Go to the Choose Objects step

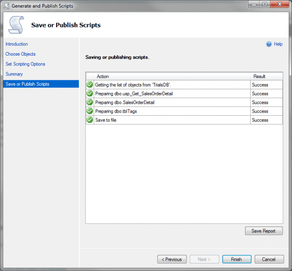20,54
